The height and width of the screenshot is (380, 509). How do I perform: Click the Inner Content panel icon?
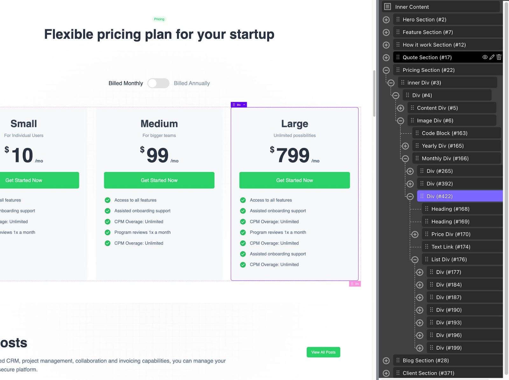(x=387, y=7)
